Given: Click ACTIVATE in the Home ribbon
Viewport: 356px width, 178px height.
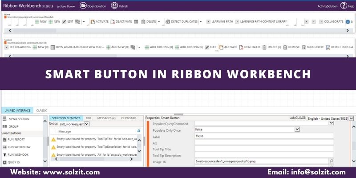Looking at the screenshot, I should [99, 21].
